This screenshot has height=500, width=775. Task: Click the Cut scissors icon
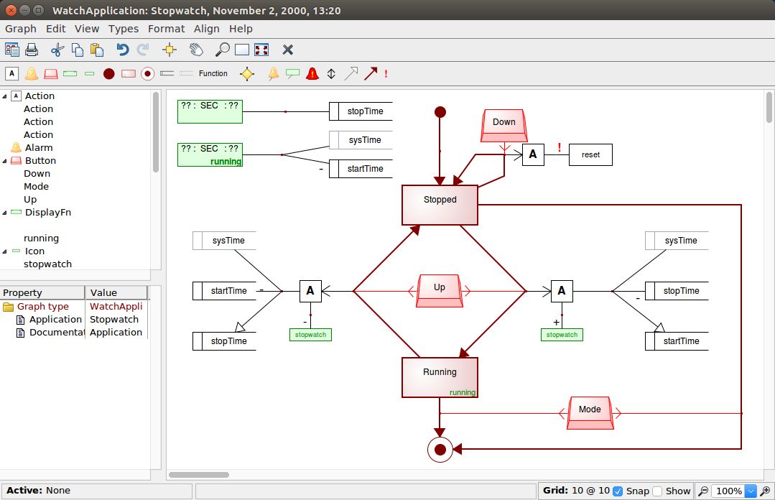coord(57,50)
